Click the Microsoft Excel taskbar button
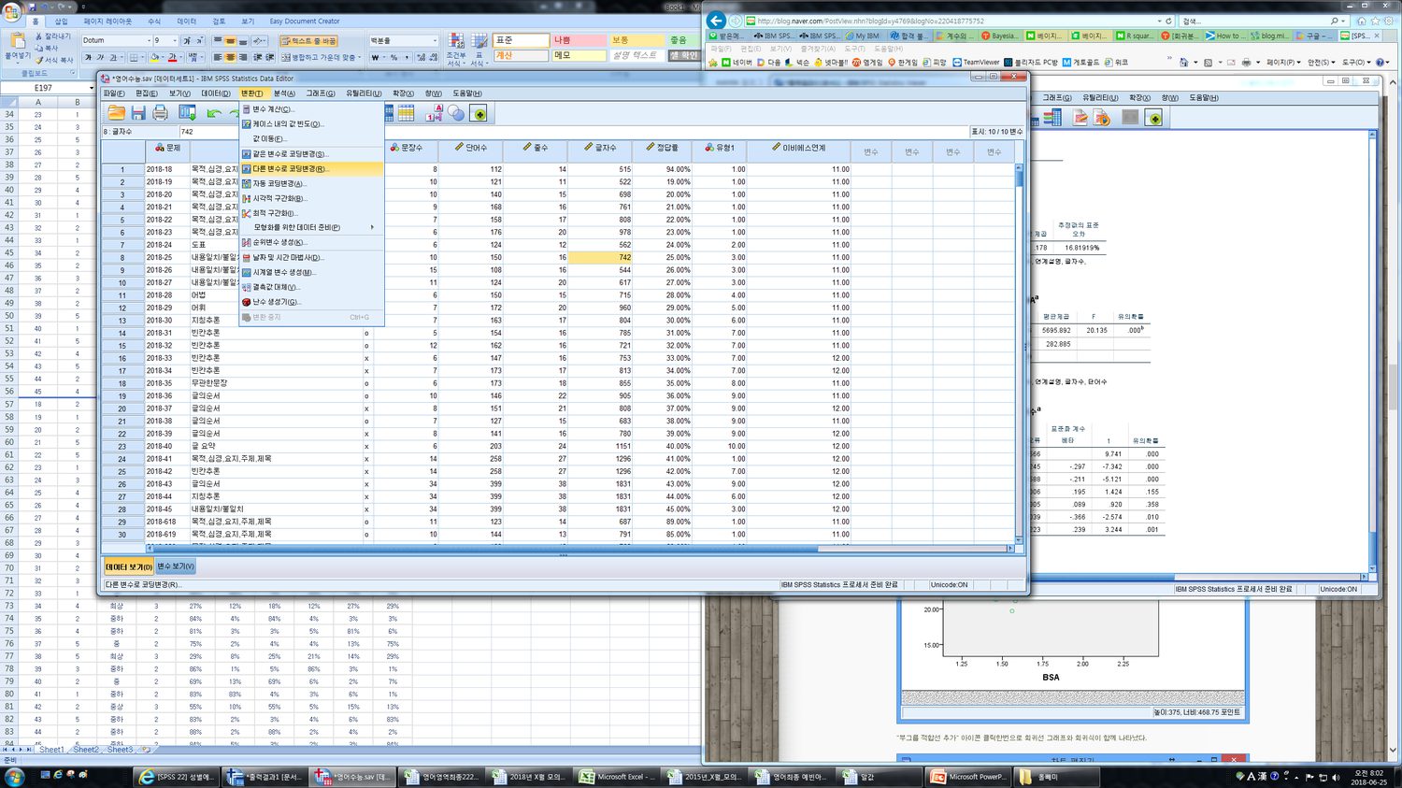 coord(619,777)
